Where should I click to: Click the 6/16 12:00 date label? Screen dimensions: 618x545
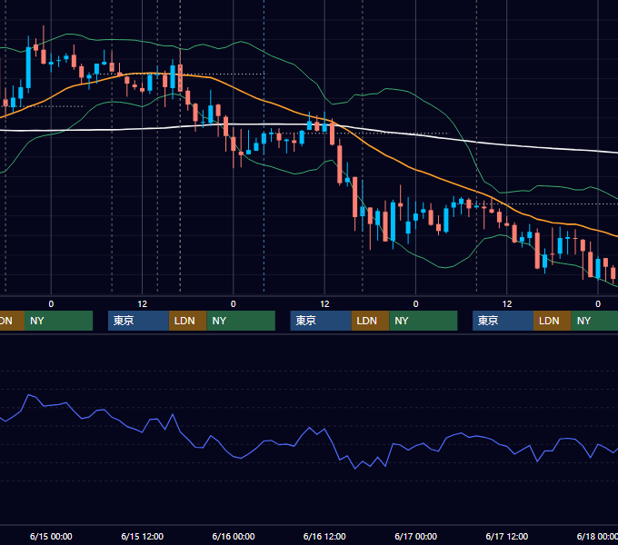pyautogui.click(x=324, y=536)
